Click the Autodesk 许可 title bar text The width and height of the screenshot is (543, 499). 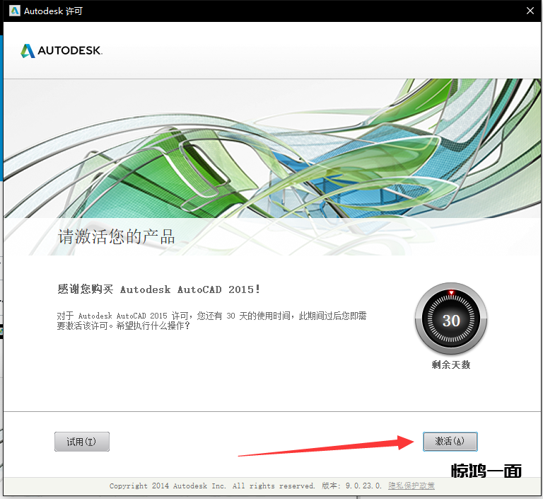click(54, 11)
